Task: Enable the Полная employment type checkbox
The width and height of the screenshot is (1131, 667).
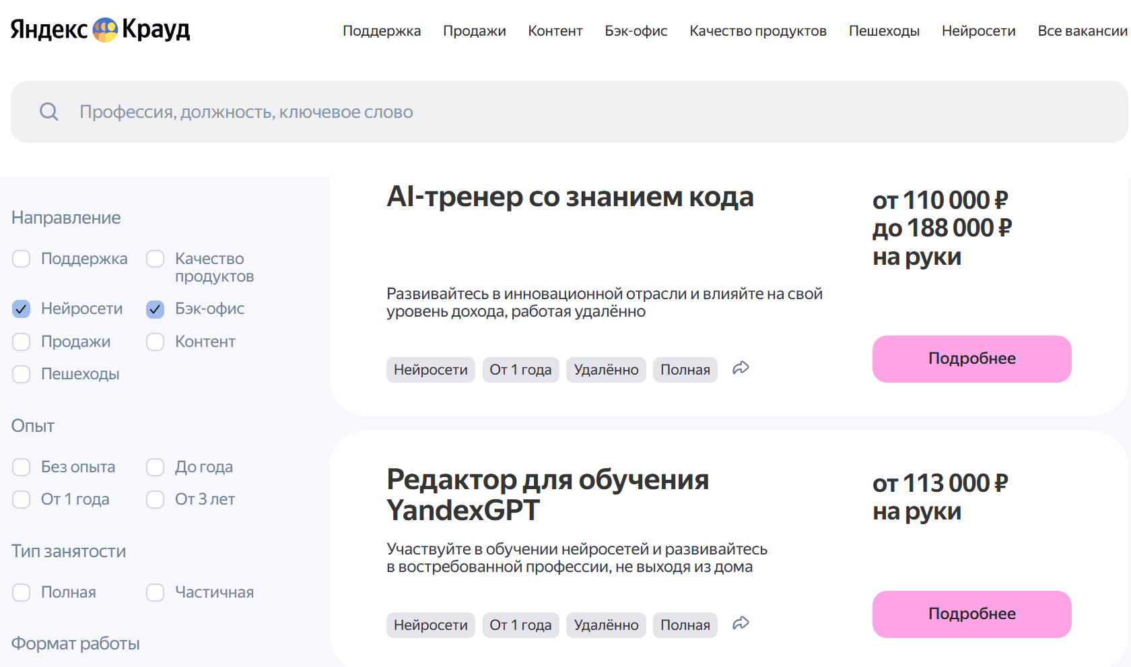Action: [x=22, y=593]
